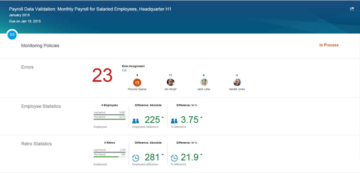
Task: Select the Retro Statistics section title
Action: [36, 143]
